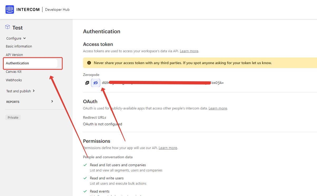
Task: Click the Intercom logo icon
Action: (10, 9)
